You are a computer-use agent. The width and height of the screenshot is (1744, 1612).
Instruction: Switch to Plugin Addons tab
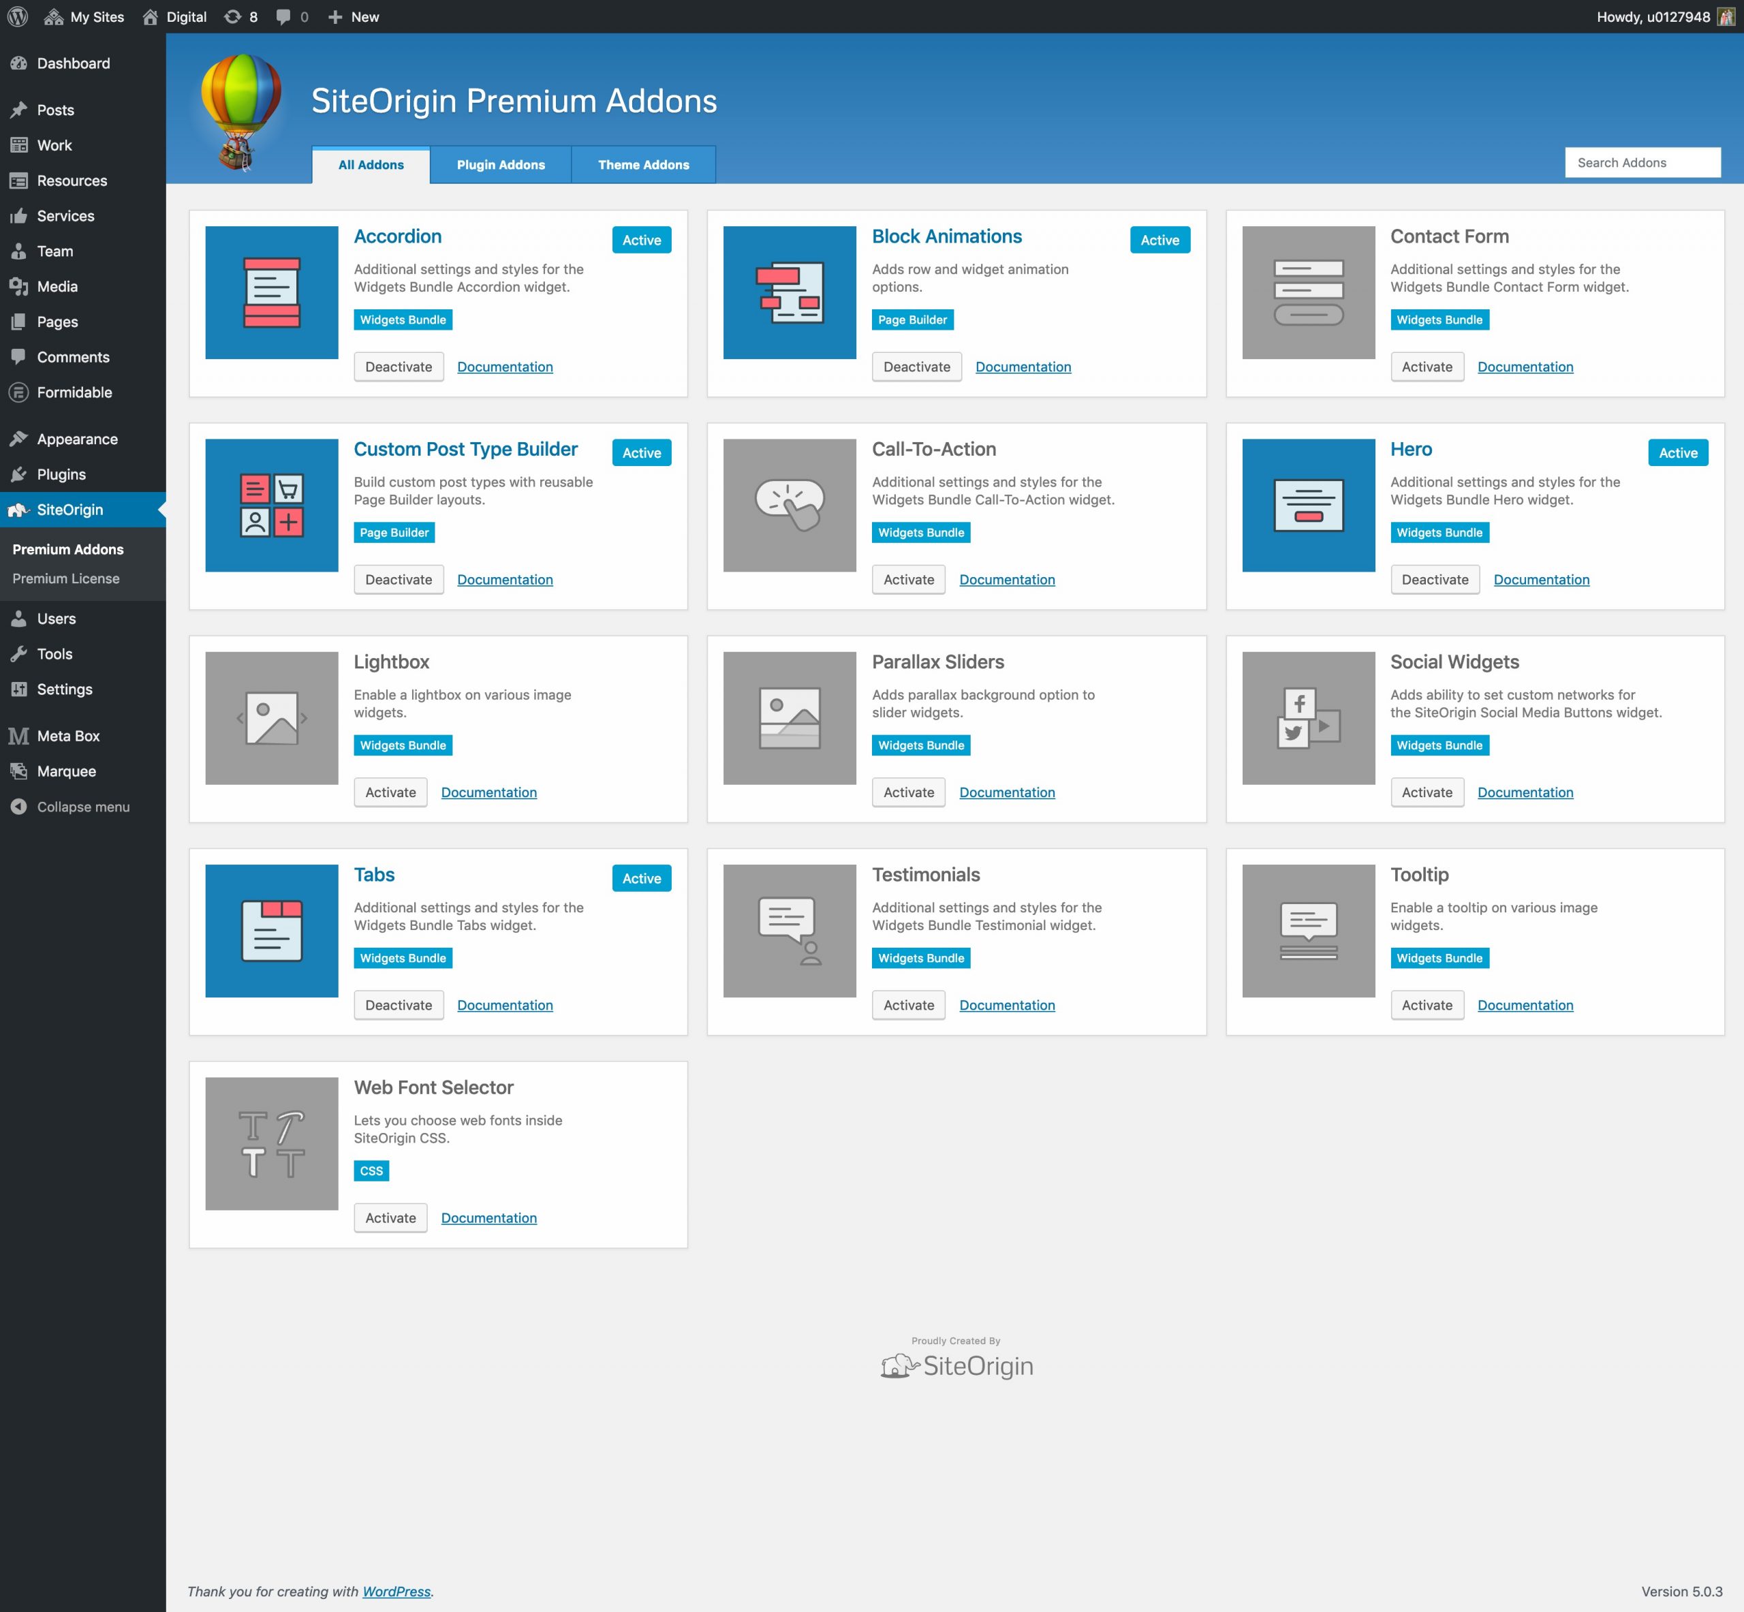tap(500, 164)
